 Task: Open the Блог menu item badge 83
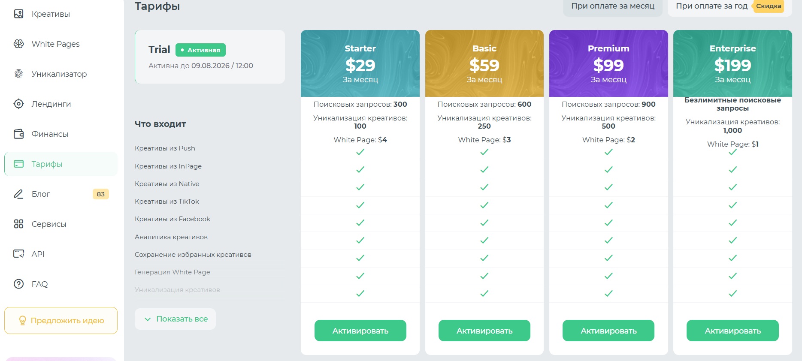101,194
